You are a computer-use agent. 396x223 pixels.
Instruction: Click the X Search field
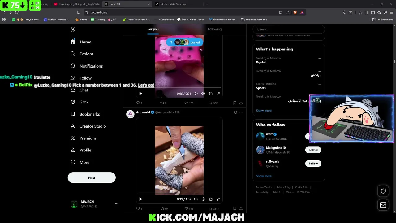tap(289, 29)
